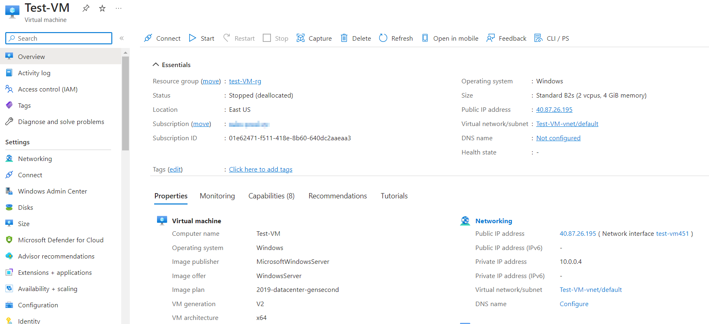Open Test-VM-vnet/default link in Essentials
Image resolution: width=709 pixels, height=324 pixels.
coord(567,124)
